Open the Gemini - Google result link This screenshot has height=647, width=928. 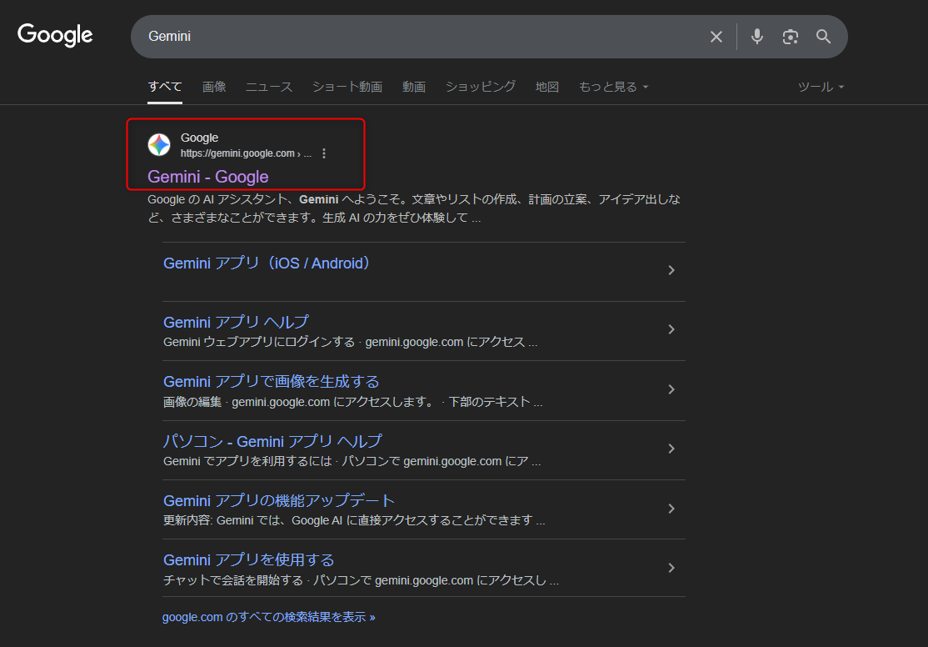(207, 177)
